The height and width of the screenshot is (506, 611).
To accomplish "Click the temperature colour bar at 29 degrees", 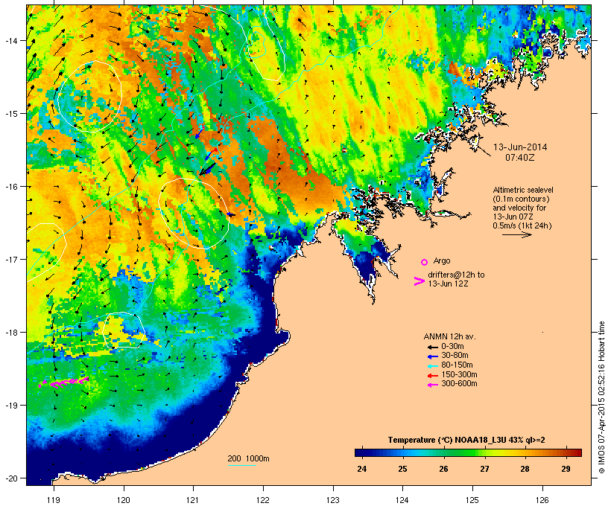I will (566, 452).
